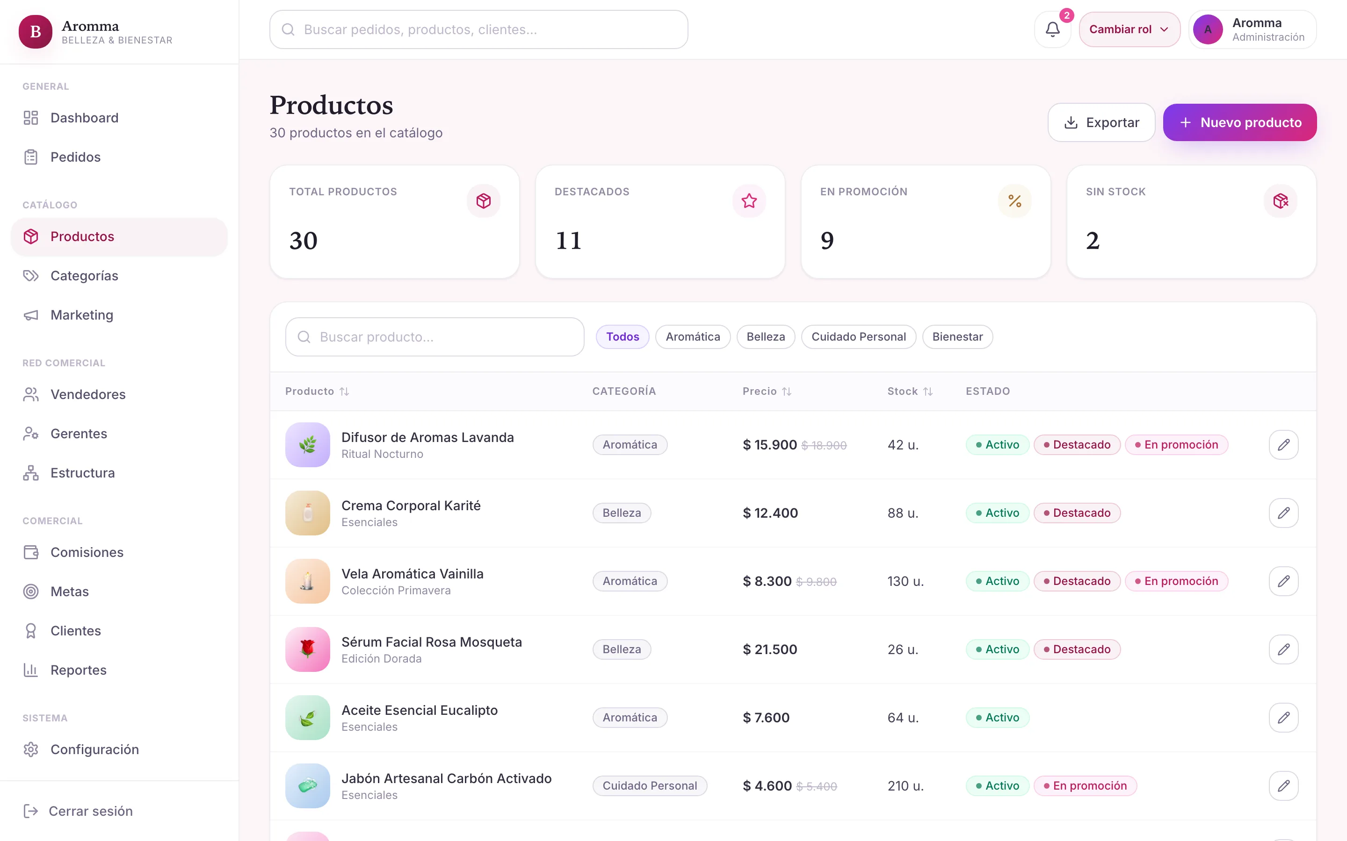Click the Sin Stock box icon
The width and height of the screenshot is (1347, 841).
(x=1280, y=201)
